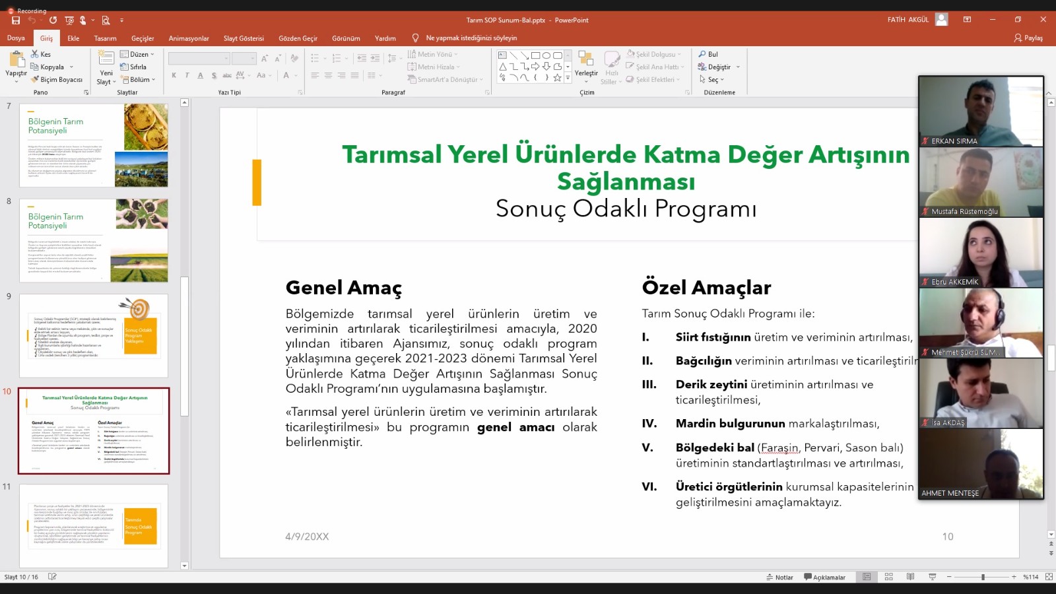Switch to Normal view in status bar

coord(867,577)
